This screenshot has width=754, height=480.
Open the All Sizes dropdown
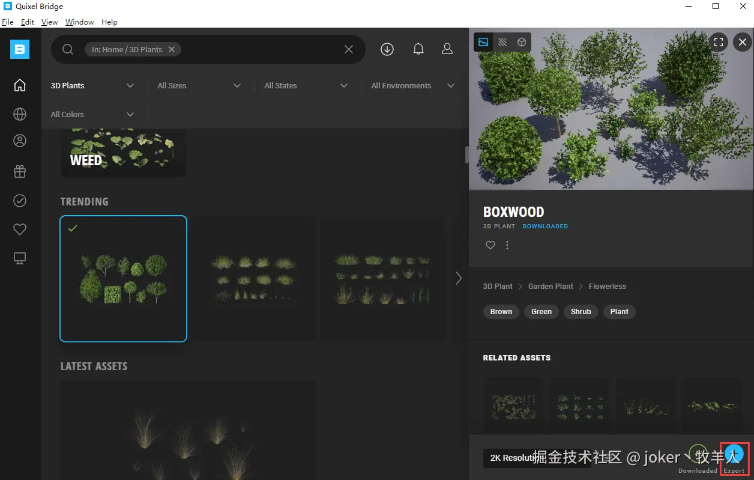click(x=199, y=85)
